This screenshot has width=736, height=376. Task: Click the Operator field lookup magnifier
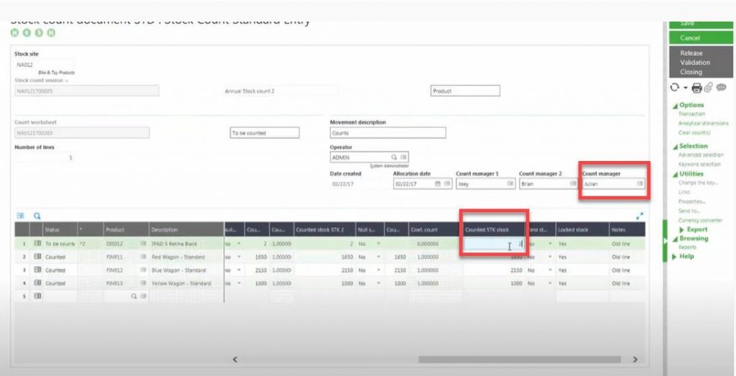tap(394, 157)
